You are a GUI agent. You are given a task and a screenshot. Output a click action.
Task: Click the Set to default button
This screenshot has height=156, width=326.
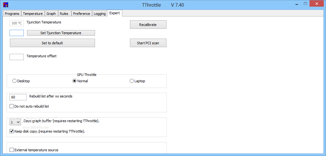(52, 43)
